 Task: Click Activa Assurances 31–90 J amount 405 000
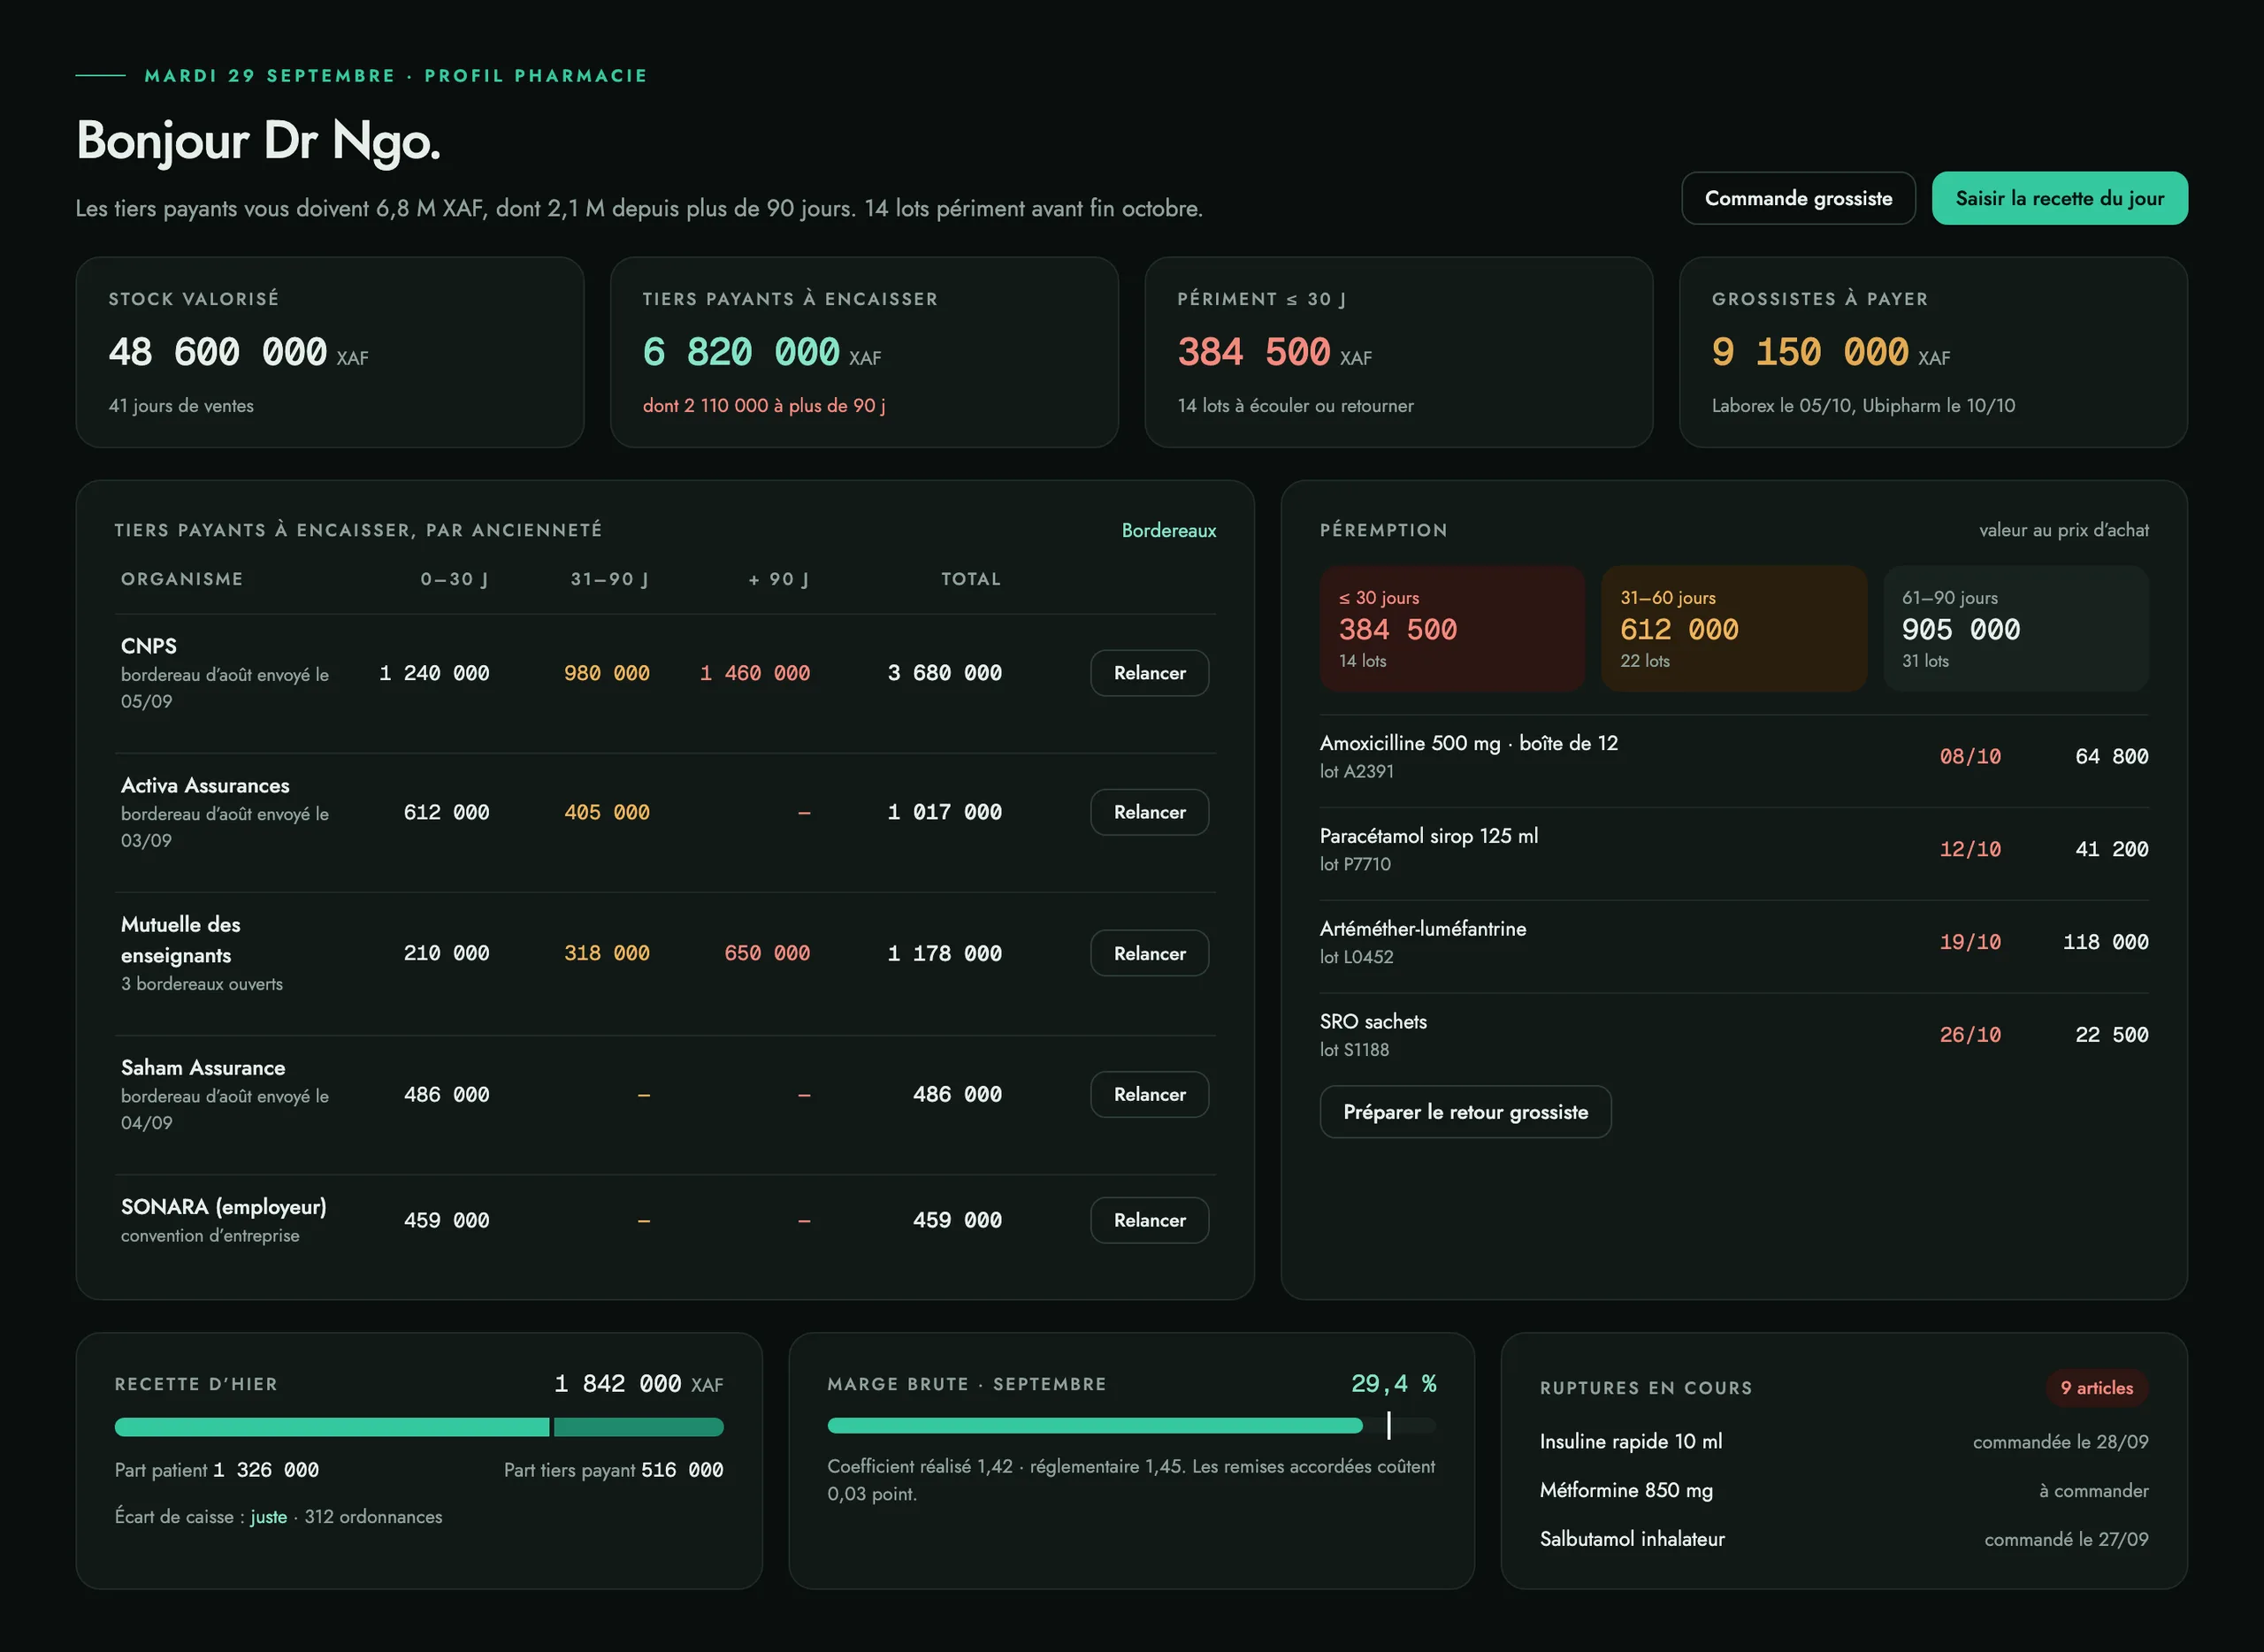607,812
